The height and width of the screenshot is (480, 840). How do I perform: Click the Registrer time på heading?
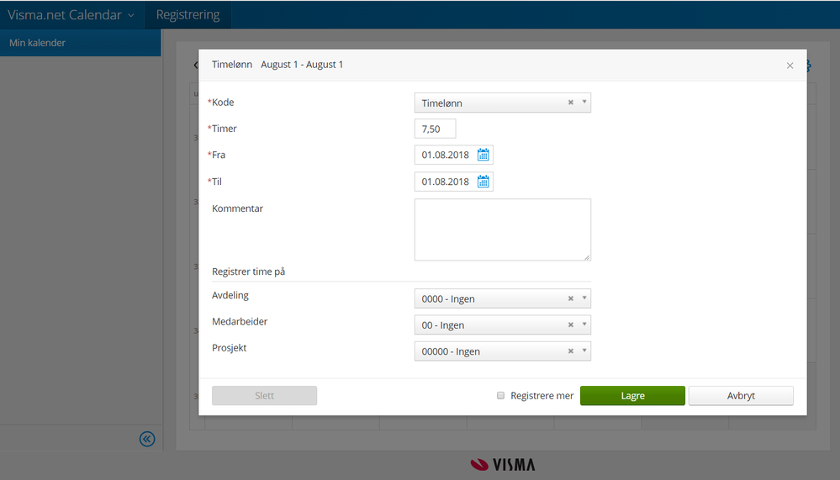click(x=249, y=272)
